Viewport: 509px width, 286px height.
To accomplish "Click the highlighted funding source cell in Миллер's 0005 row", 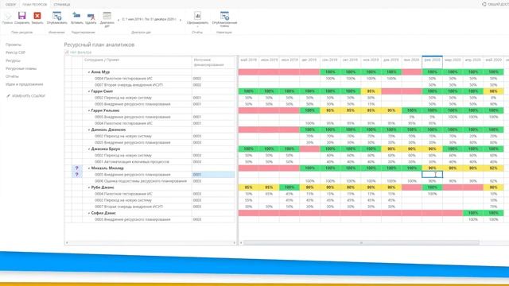I will [213, 175].
